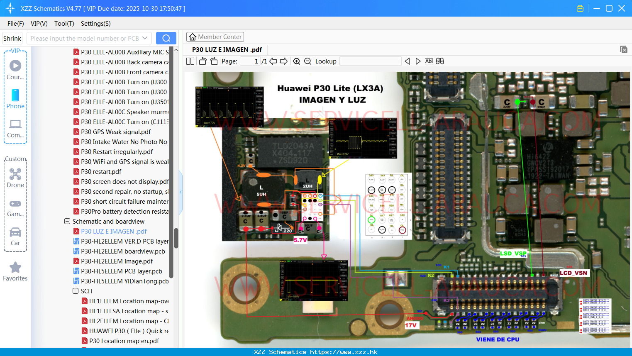Screen dimensions: 632x356
Task: Zoom out of the PDF
Action: tap(307, 61)
